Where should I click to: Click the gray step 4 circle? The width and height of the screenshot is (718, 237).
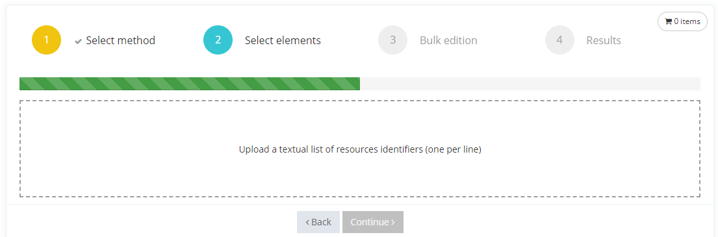click(559, 40)
